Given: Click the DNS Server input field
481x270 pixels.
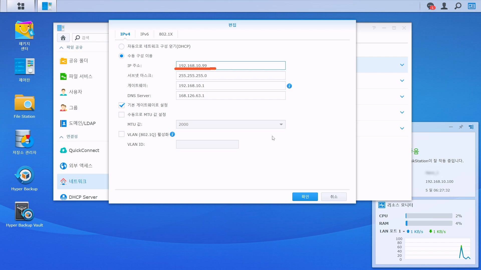Looking at the screenshot, I should point(230,96).
